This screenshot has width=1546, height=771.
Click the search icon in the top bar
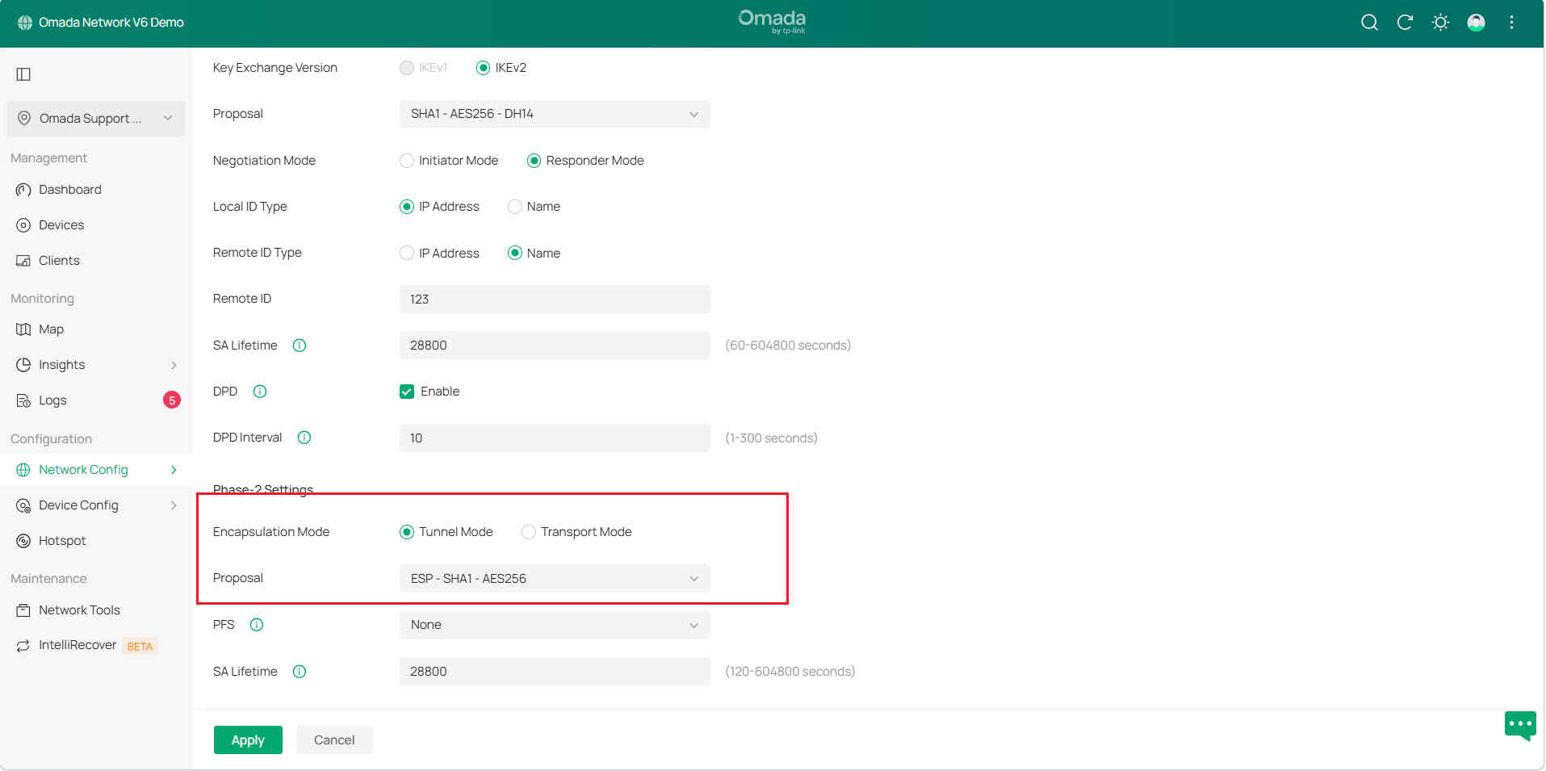tap(1369, 22)
